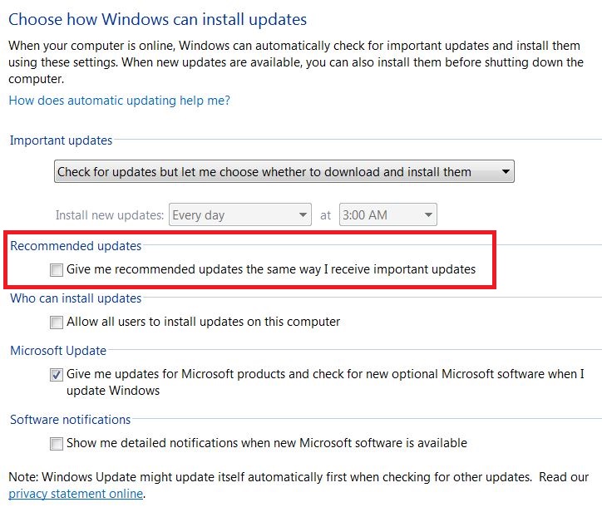Click the "Software notifications" section heading
The width and height of the screenshot is (602, 522).
(70, 420)
